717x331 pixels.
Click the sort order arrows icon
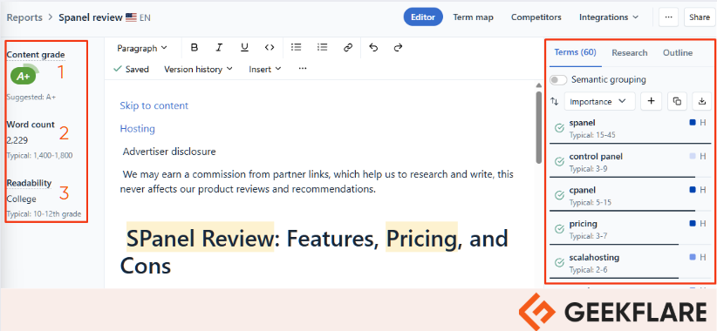click(555, 101)
